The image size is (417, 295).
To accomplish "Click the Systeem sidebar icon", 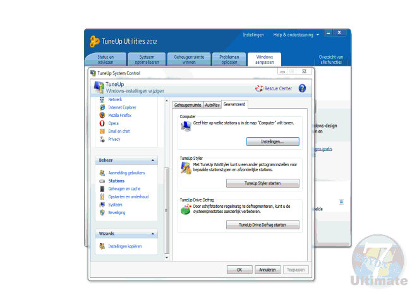I will 102,205.
